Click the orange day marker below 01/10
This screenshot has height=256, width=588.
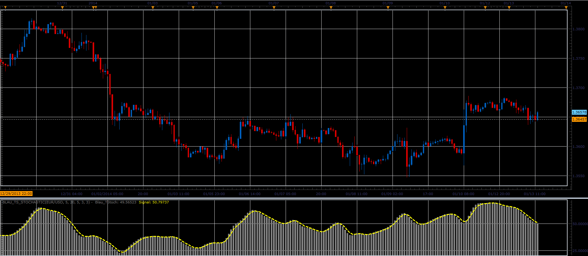(x=445, y=7)
